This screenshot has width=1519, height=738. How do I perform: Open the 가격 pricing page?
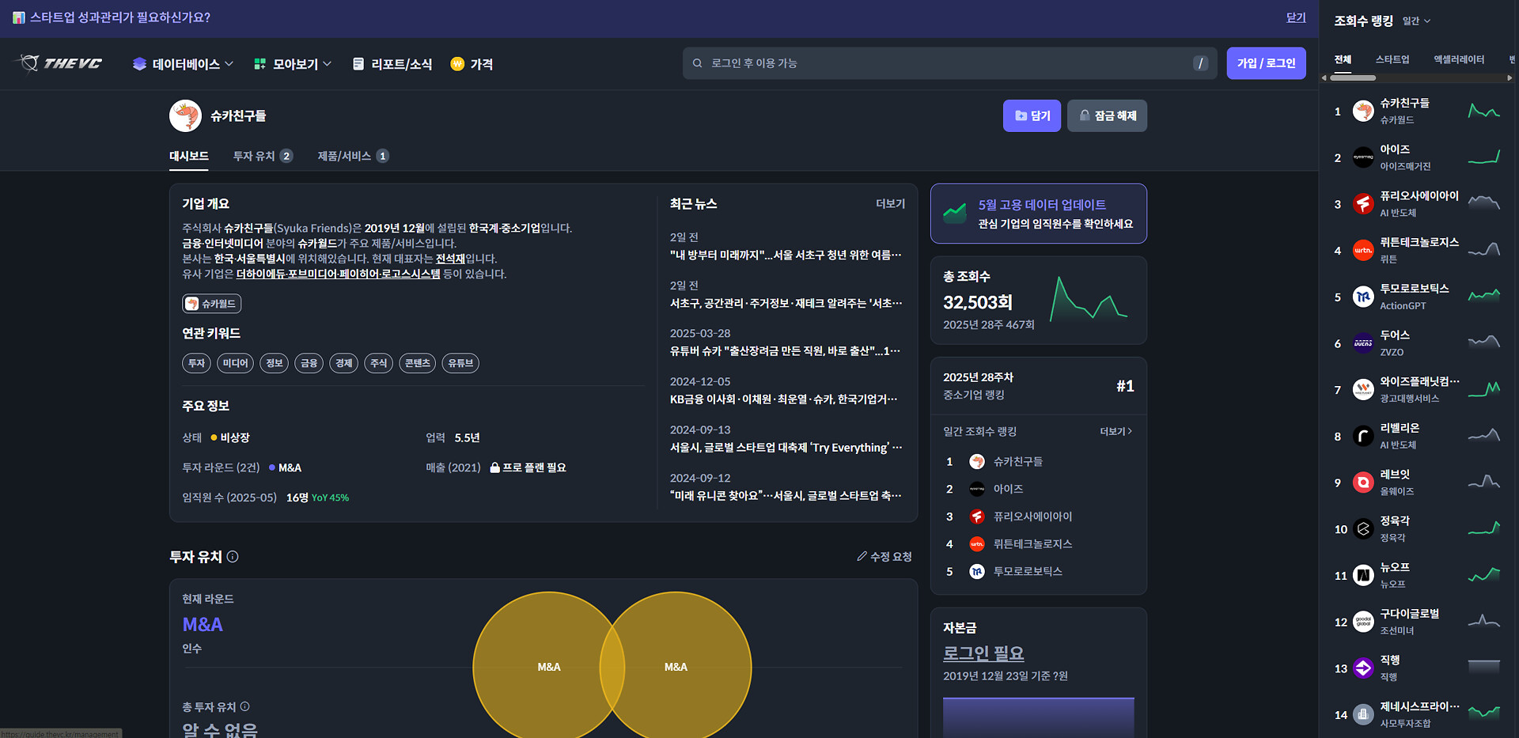click(472, 64)
